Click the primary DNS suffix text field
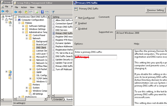This screenshot has height=106, width=167. coord(95,57)
